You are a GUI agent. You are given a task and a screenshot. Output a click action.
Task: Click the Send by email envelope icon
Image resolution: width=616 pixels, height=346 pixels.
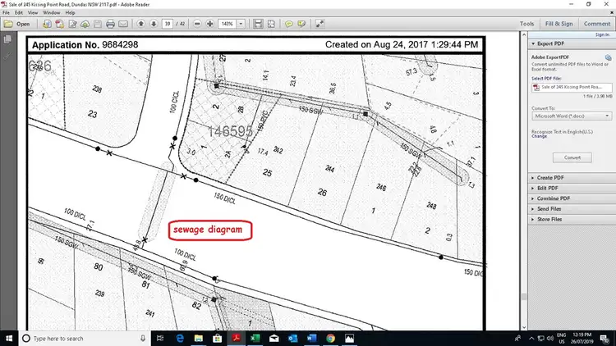point(123,25)
